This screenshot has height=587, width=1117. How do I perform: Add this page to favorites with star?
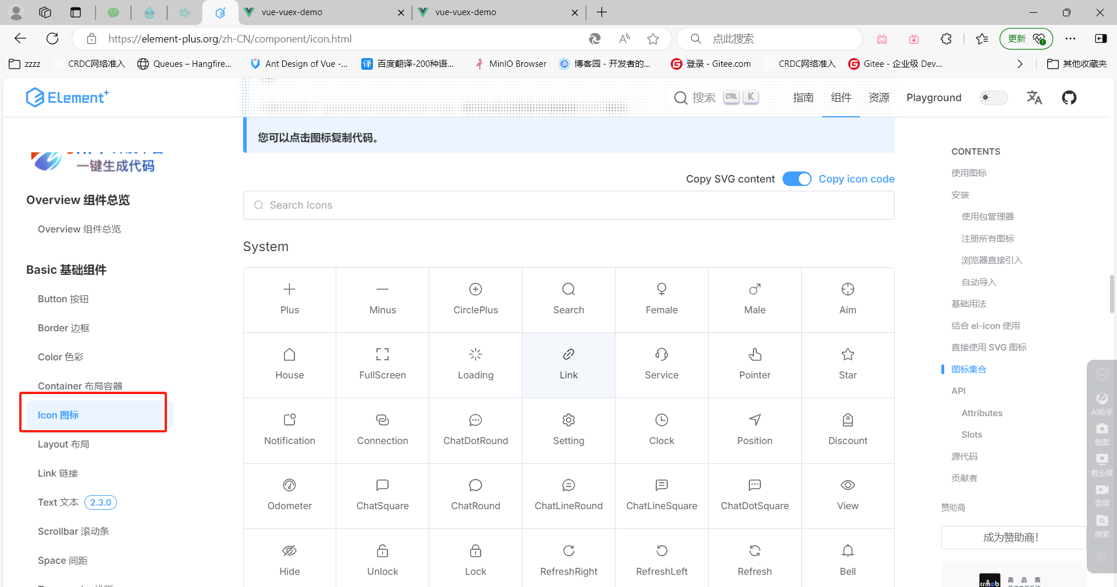653,39
